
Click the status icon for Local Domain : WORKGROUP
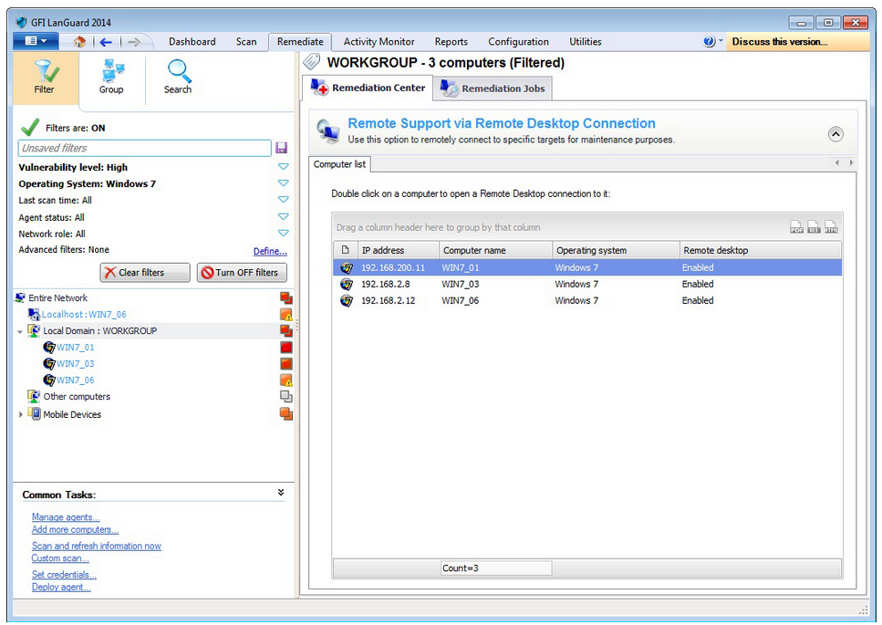[x=286, y=331]
